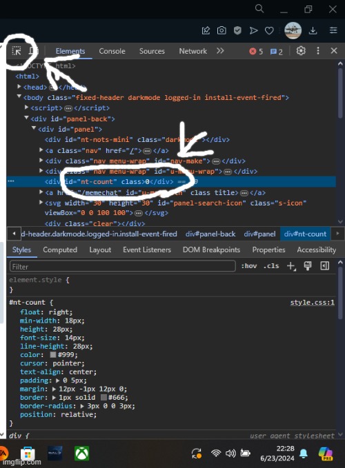The width and height of the screenshot is (345, 468).
Task: Switch to the Elements tab
Action: [70, 51]
